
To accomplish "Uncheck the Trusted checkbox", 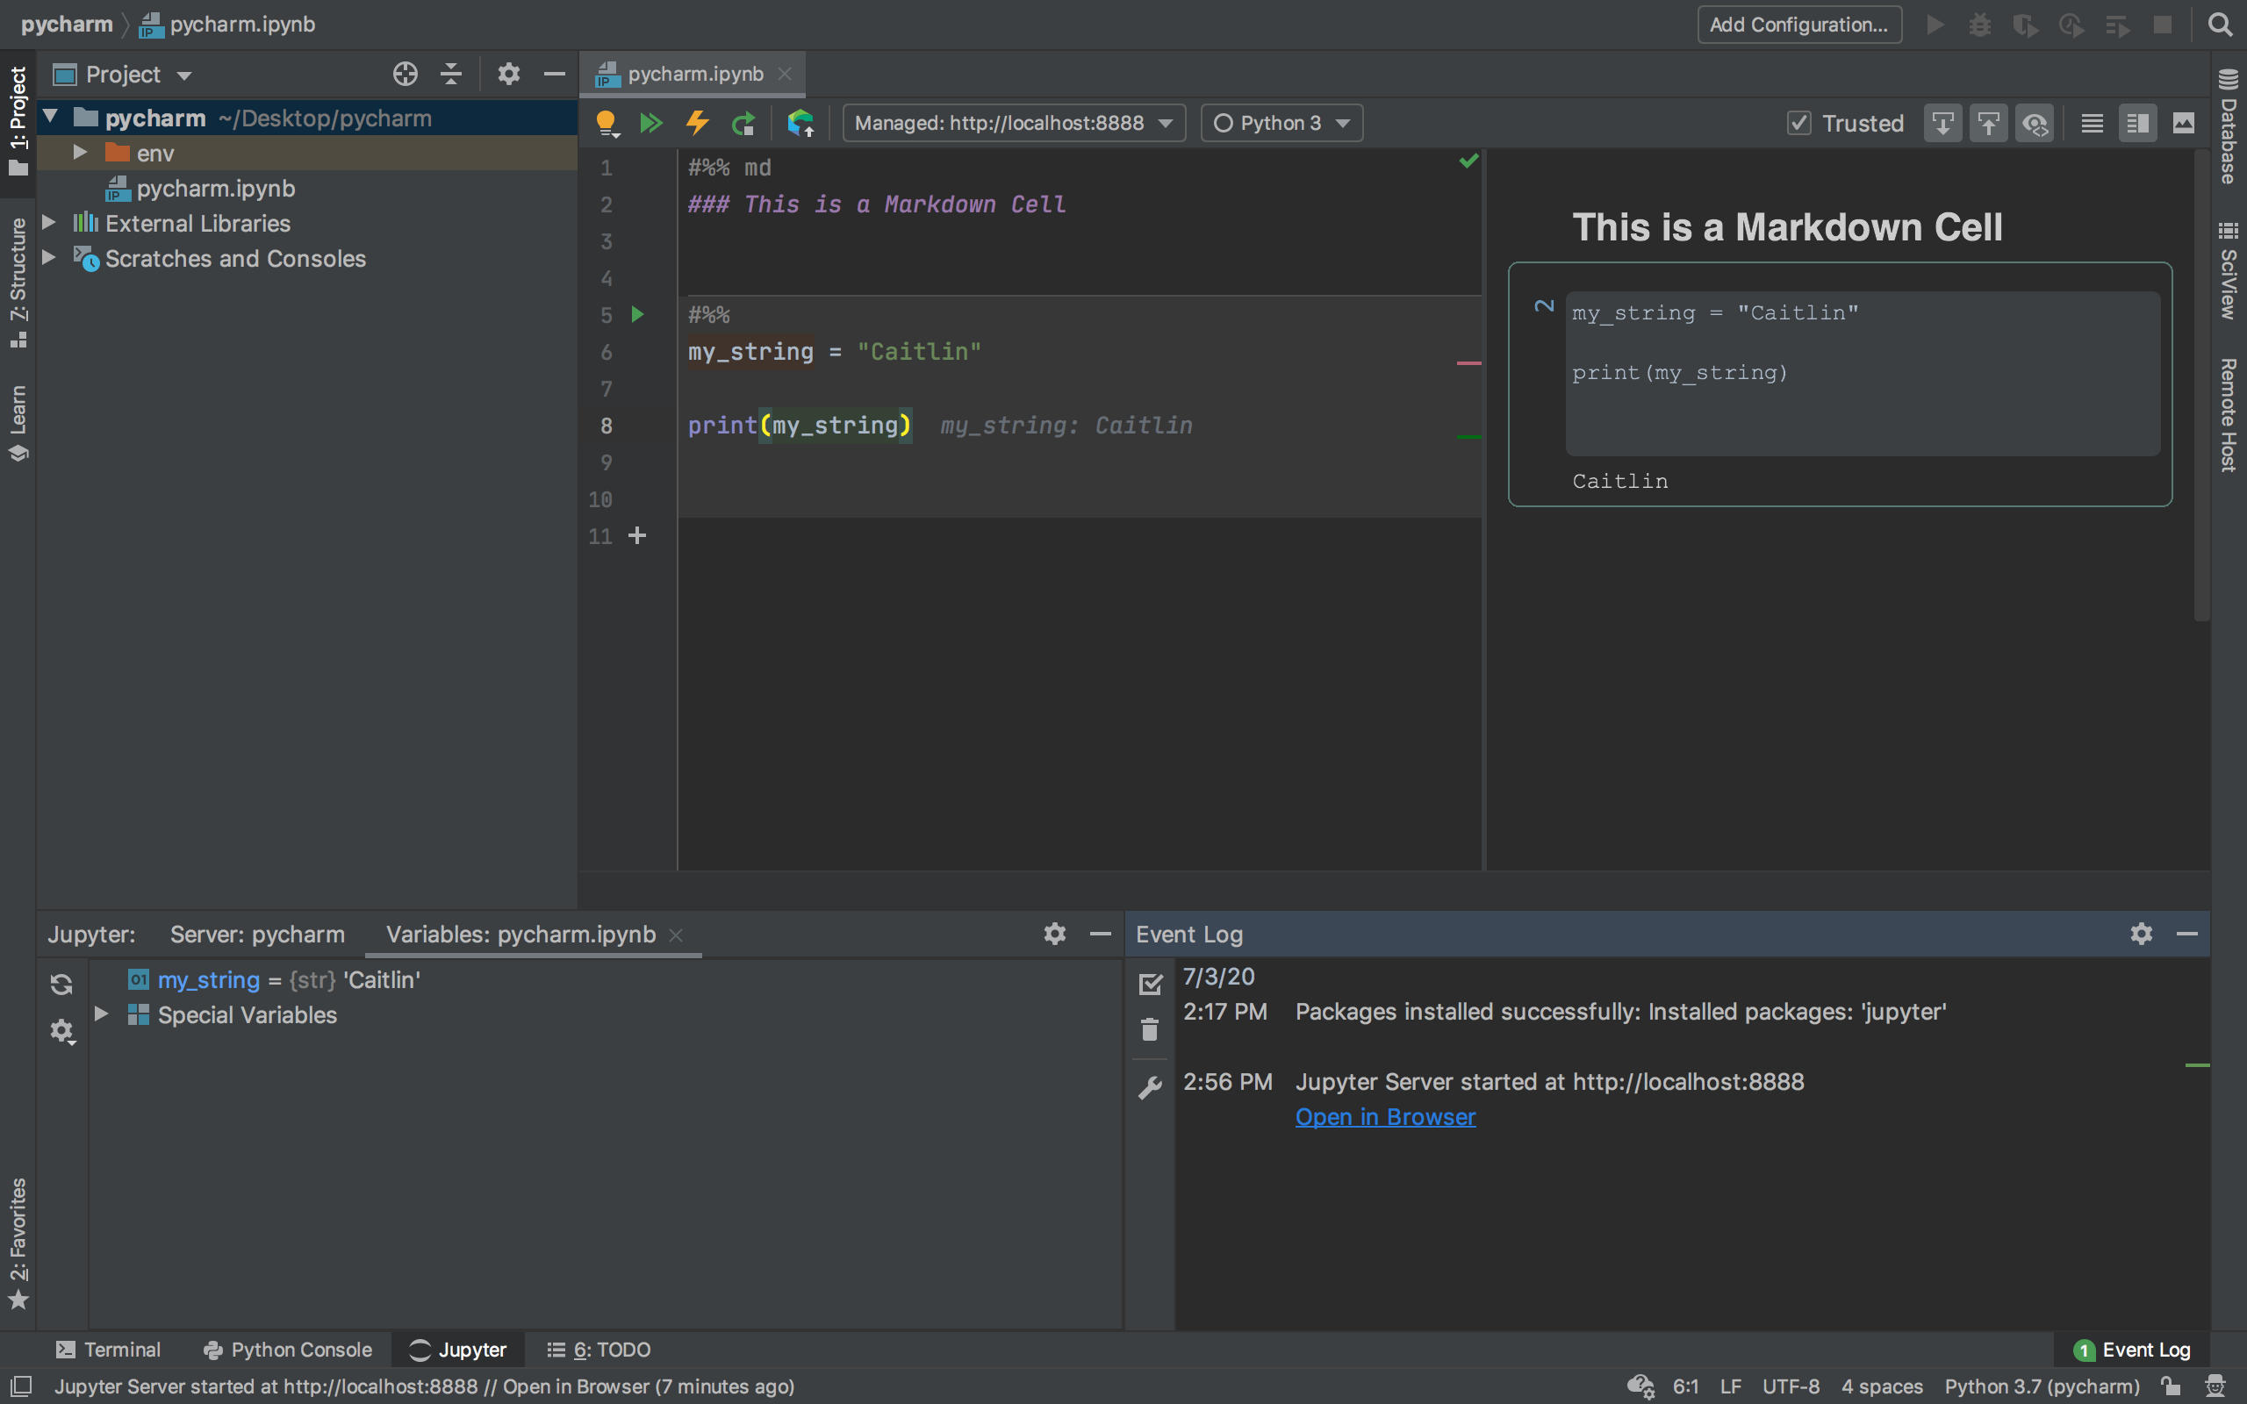I will pos(1800,122).
